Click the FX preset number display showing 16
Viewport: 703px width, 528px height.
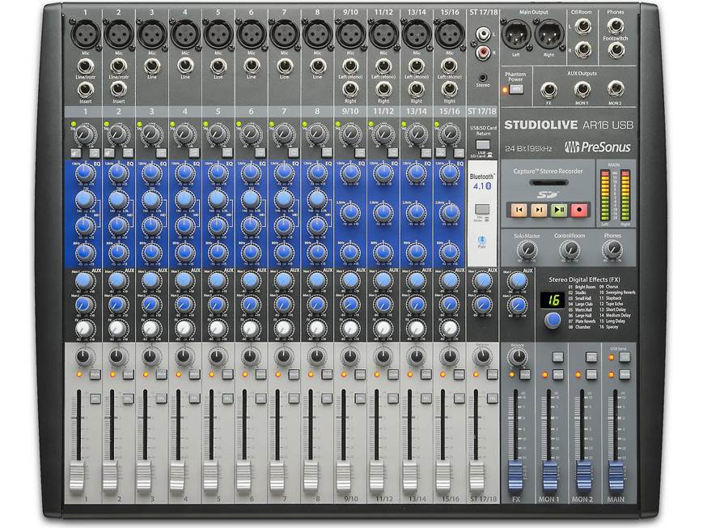[553, 300]
